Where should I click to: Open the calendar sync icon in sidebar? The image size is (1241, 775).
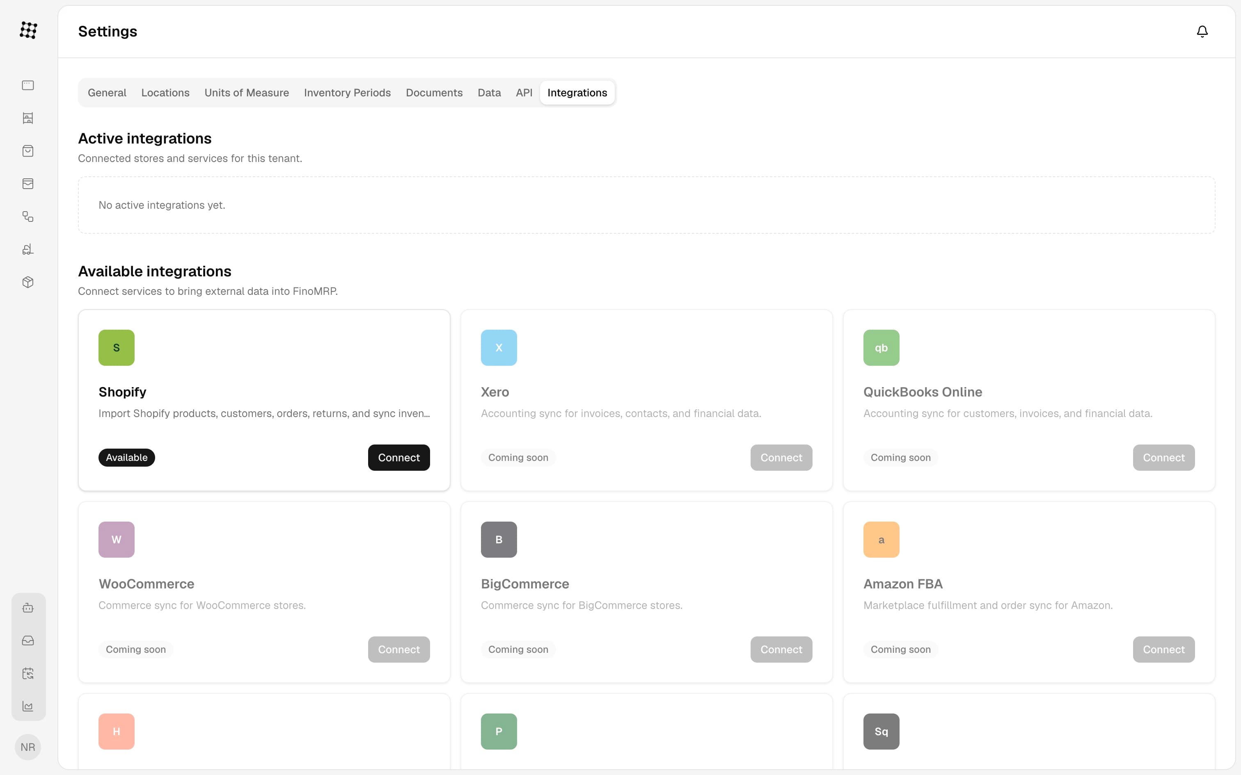[x=28, y=673]
